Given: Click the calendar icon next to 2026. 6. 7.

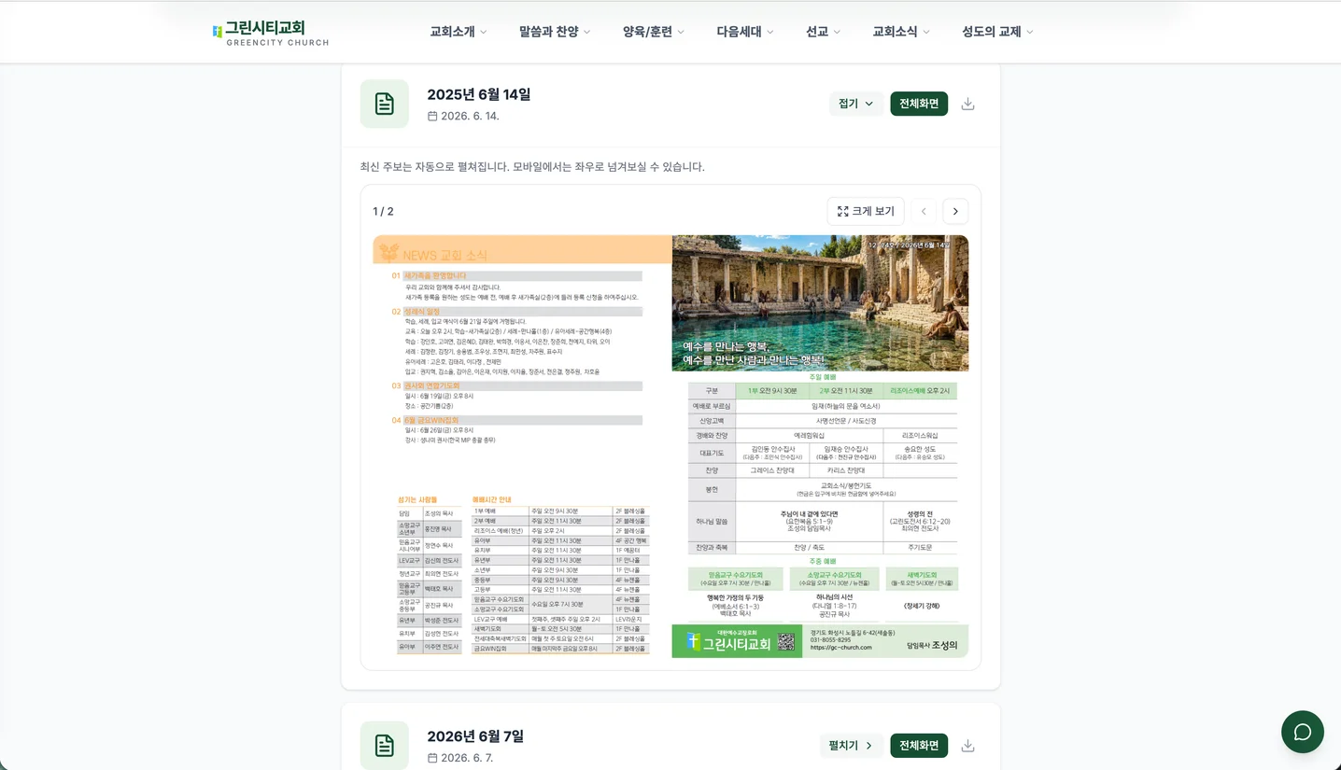Looking at the screenshot, I should click(x=432, y=758).
